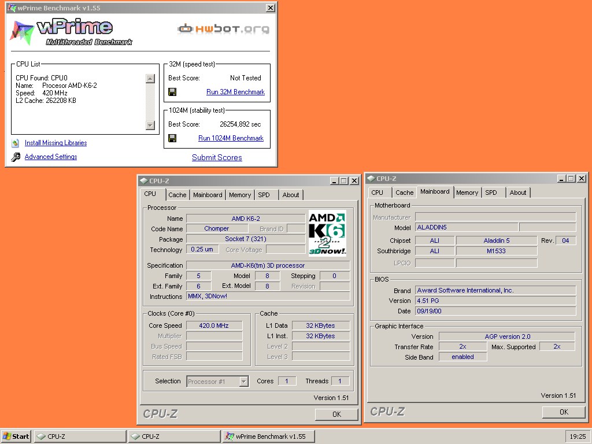Click the Package field Socket 7 (321)

tap(246, 239)
